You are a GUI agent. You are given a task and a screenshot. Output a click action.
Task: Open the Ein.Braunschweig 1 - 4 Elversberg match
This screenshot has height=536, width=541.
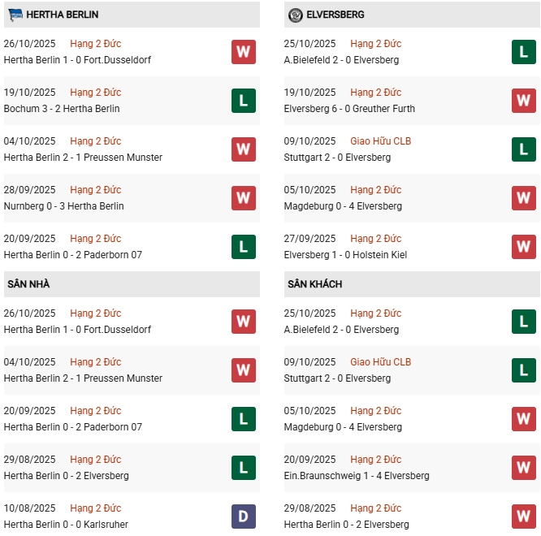[x=357, y=476]
